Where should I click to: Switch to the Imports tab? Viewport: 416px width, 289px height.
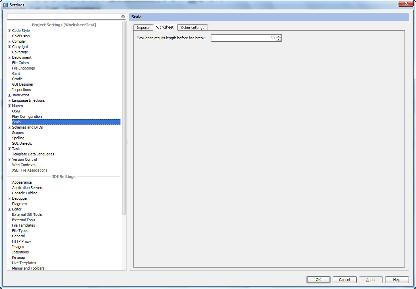[x=143, y=28]
